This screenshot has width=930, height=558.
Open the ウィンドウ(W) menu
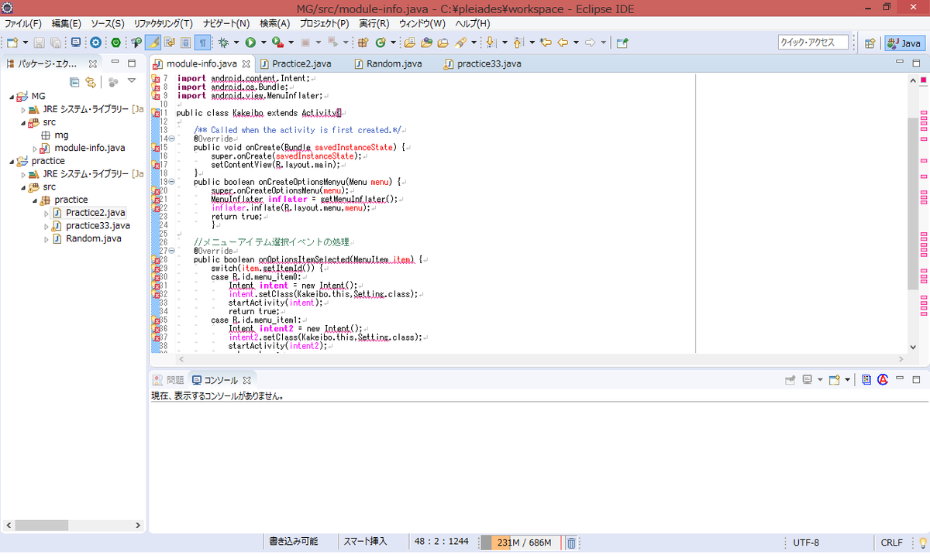pos(422,23)
